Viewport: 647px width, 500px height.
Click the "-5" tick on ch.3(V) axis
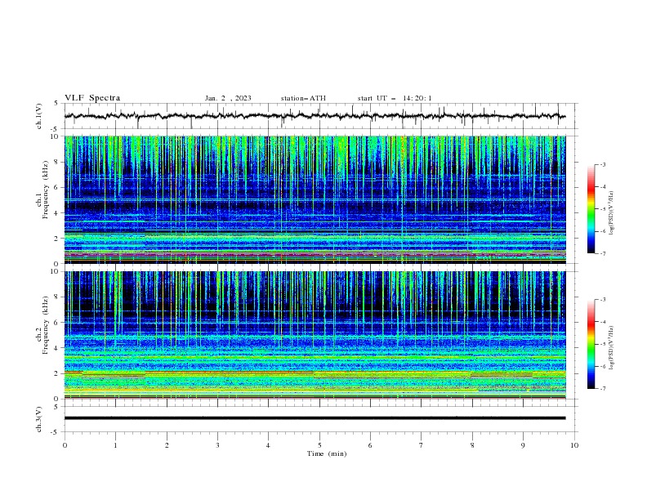point(56,432)
